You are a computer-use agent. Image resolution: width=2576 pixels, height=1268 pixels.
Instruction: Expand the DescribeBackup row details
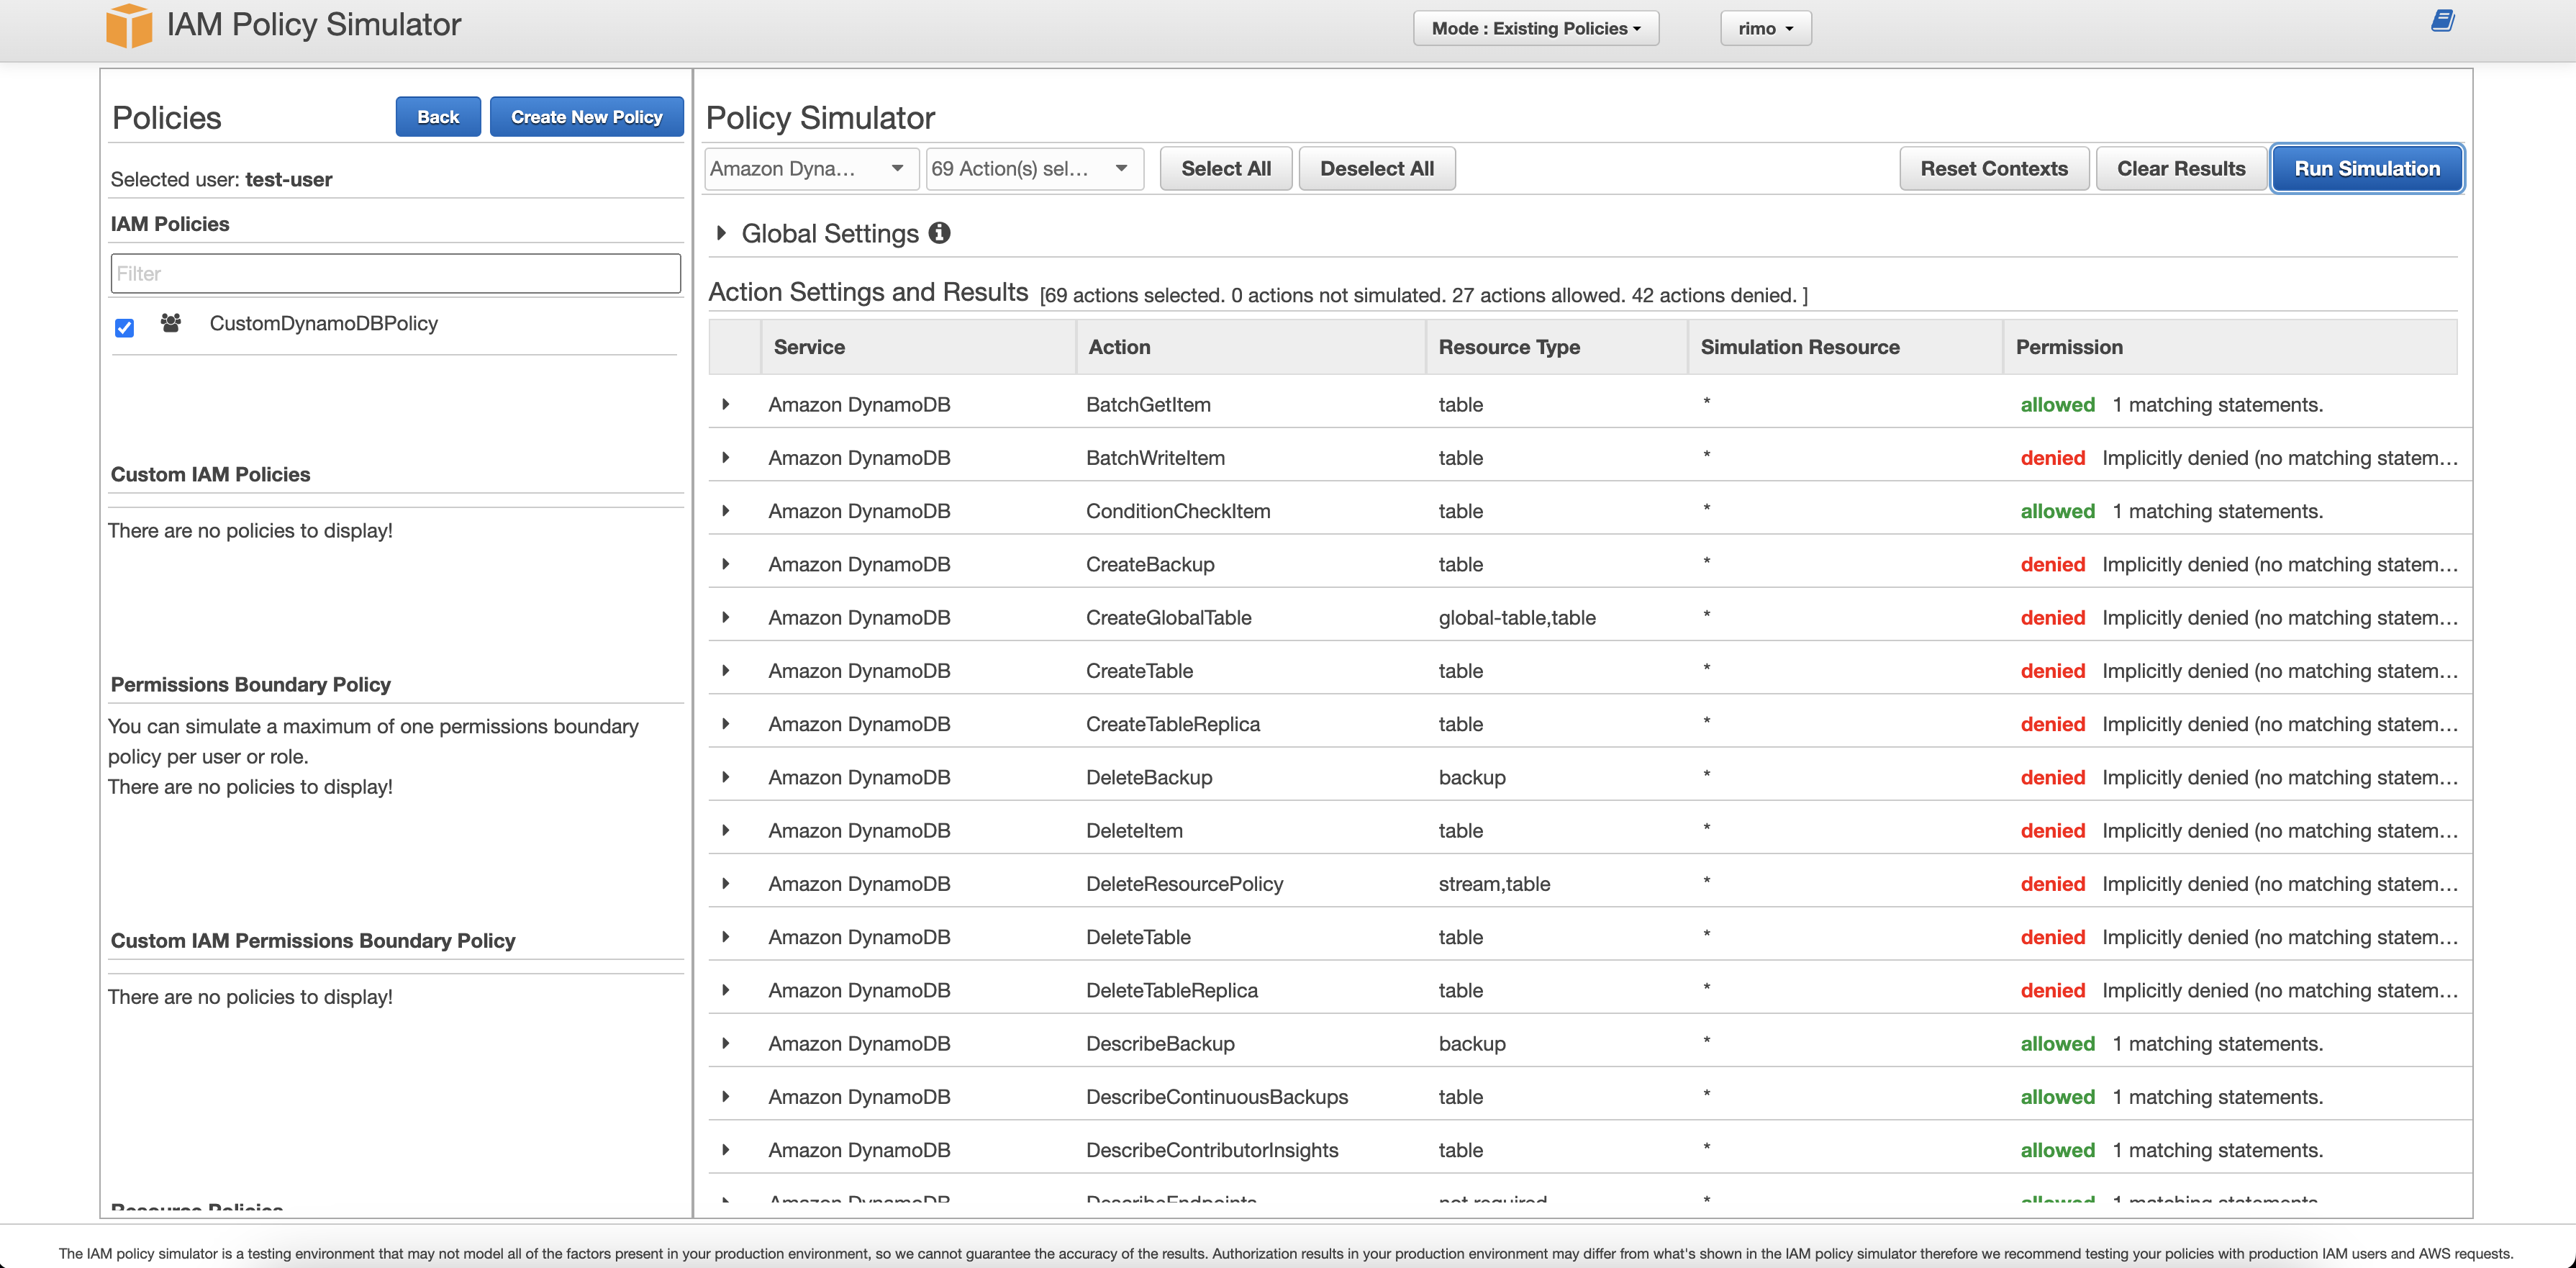point(726,1043)
